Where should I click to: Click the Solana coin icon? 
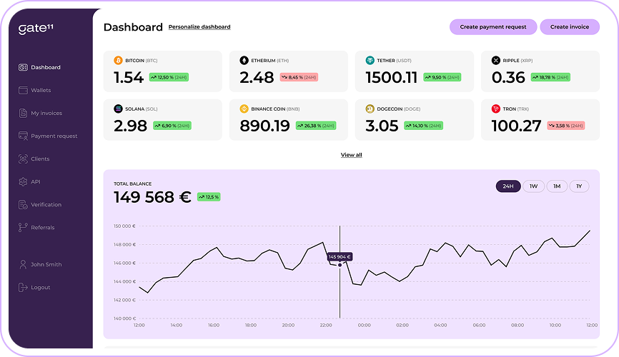pyautogui.click(x=119, y=109)
